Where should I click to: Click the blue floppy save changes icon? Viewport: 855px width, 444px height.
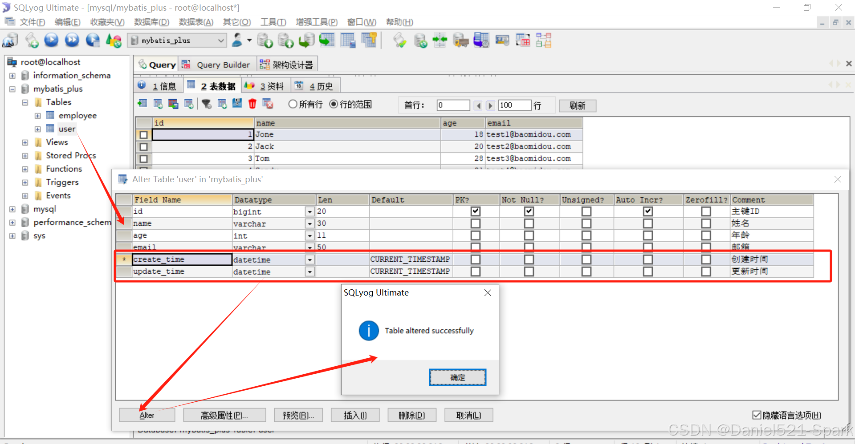click(237, 104)
